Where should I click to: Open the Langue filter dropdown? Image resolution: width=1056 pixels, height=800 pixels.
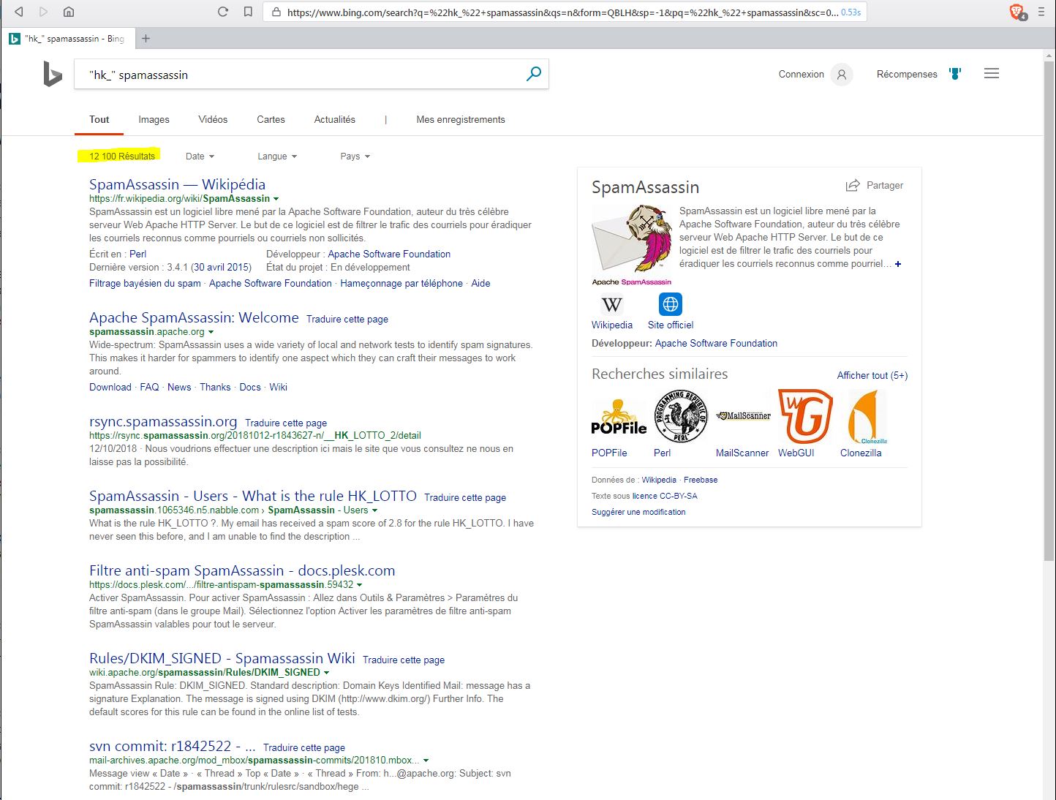[x=277, y=156]
